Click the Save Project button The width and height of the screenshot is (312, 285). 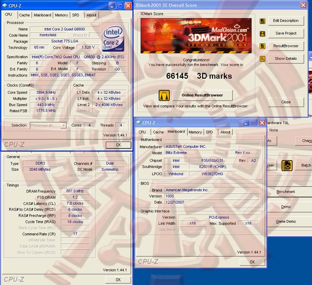[286, 33]
